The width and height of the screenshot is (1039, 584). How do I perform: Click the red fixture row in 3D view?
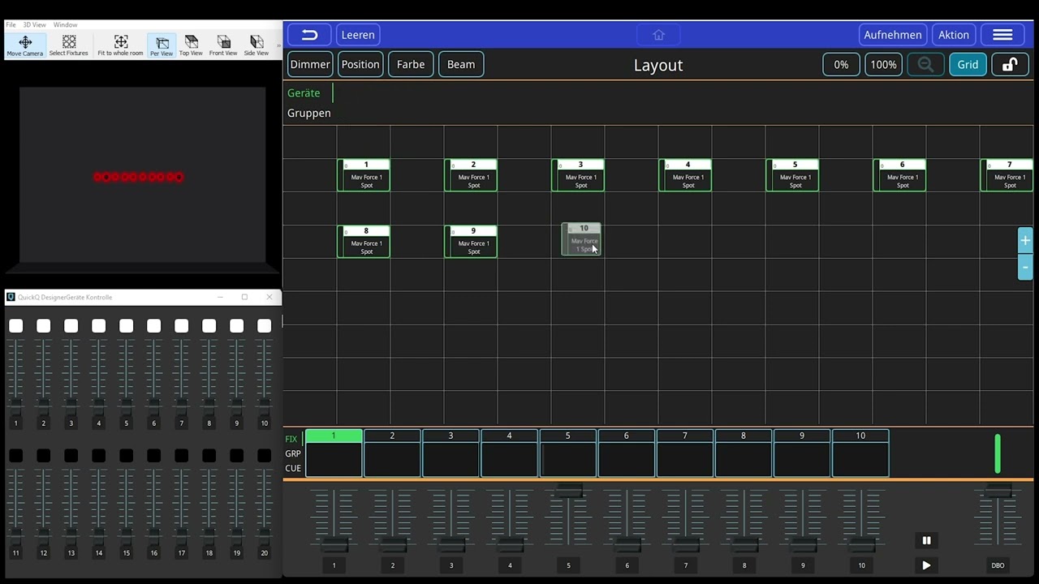(x=139, y=177)
